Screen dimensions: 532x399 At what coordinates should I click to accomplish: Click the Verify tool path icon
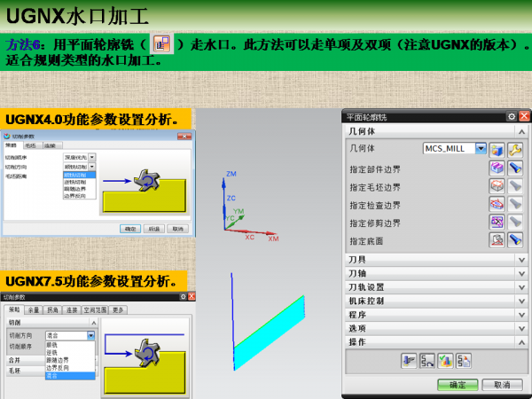coord(445,361)
